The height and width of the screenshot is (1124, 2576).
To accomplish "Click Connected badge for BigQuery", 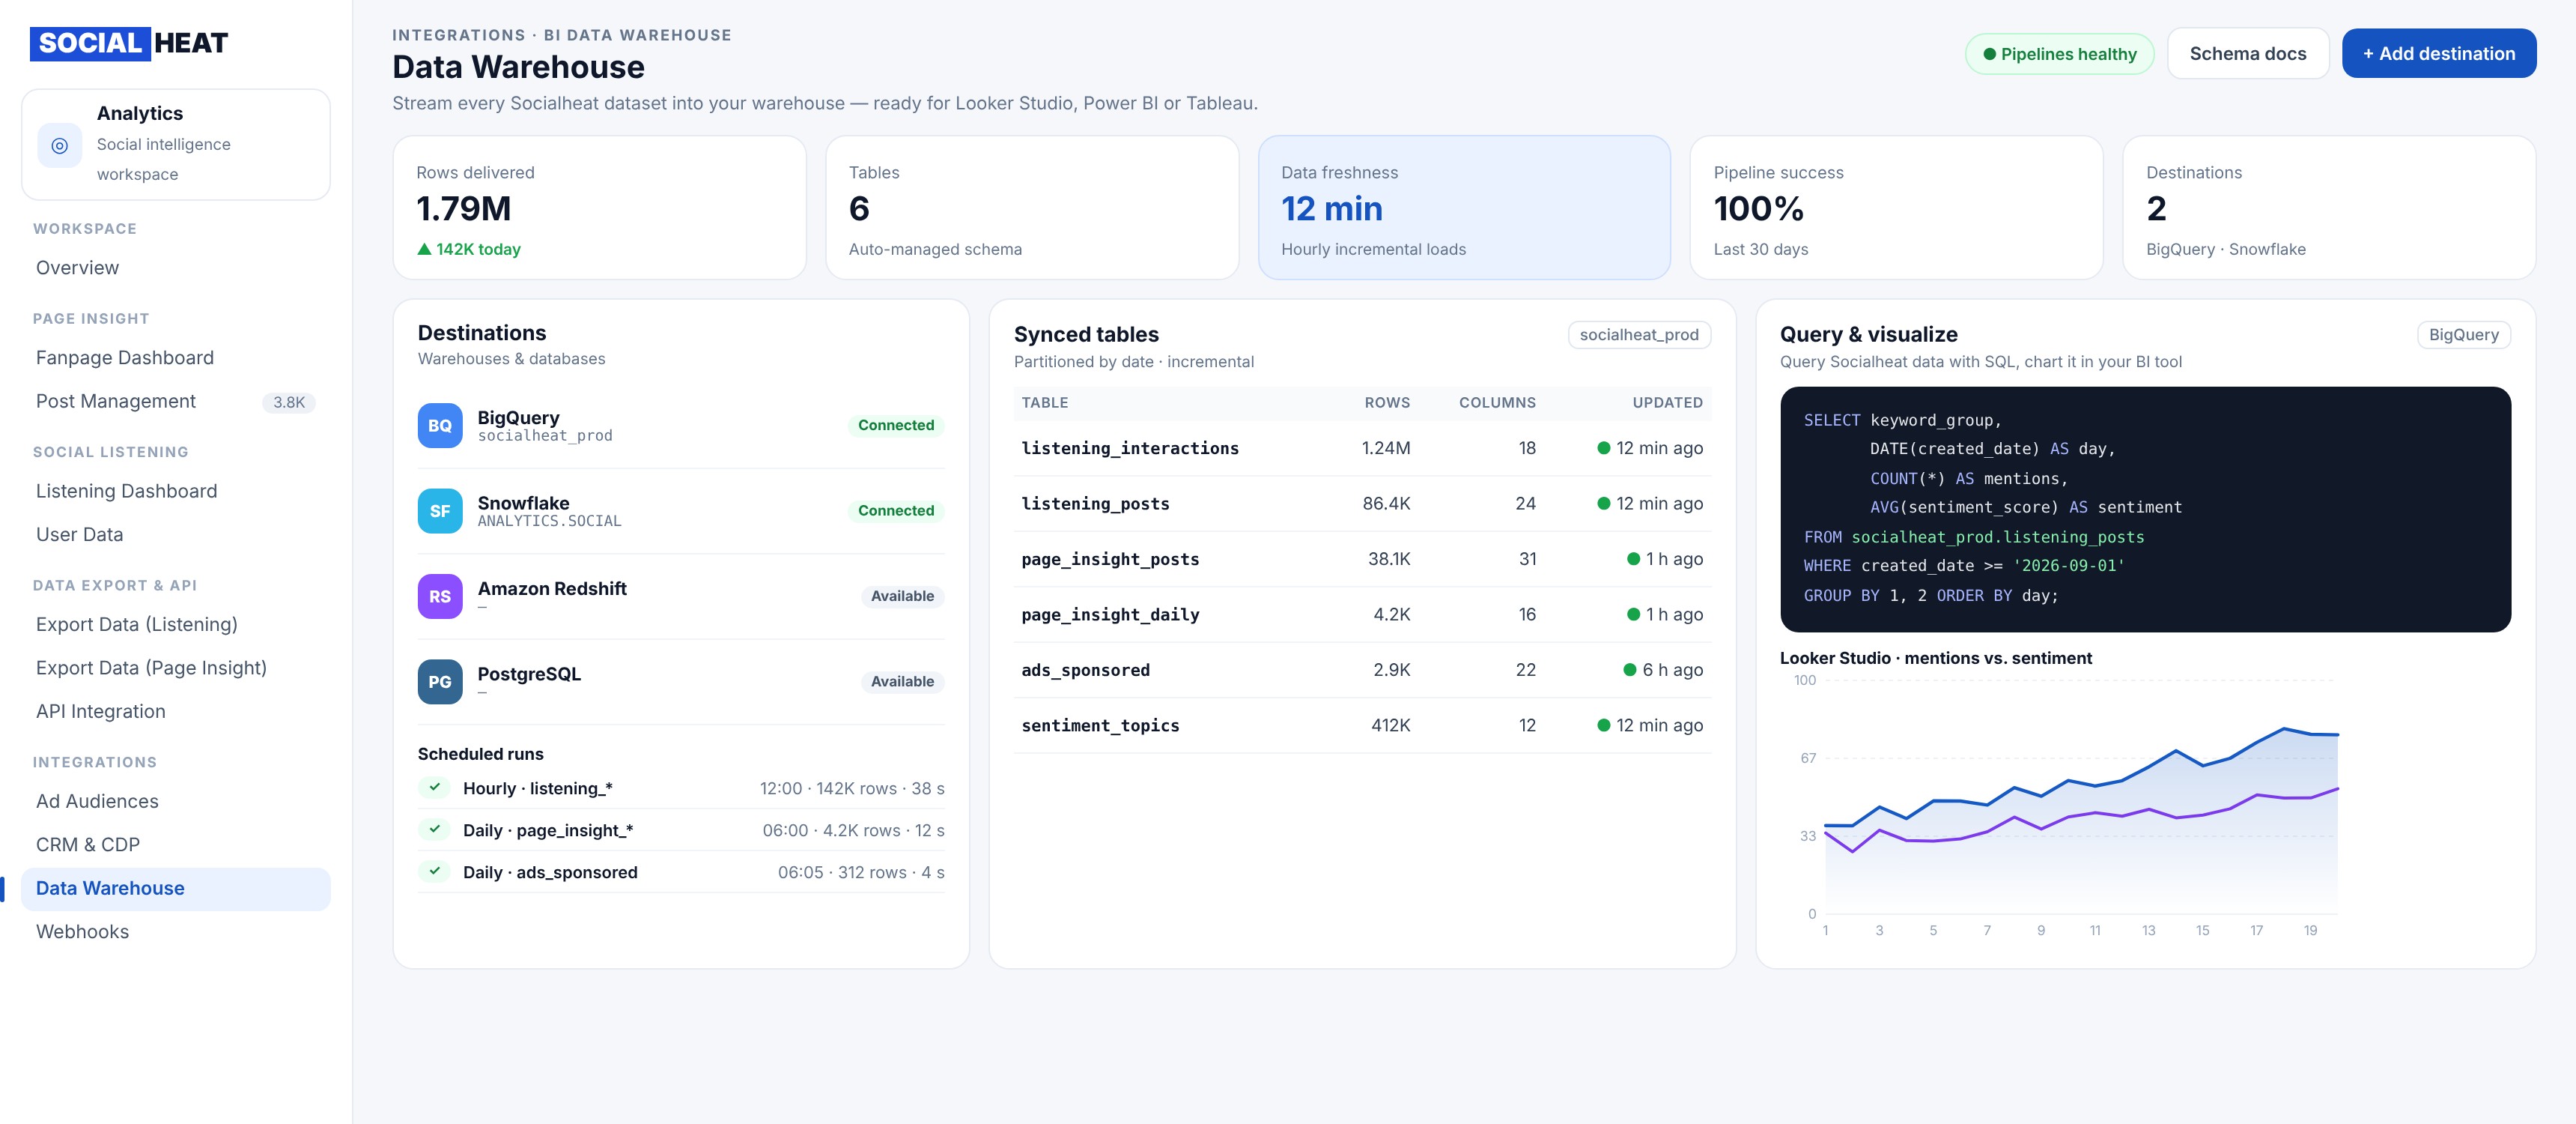I will click(x=896, y=426).
